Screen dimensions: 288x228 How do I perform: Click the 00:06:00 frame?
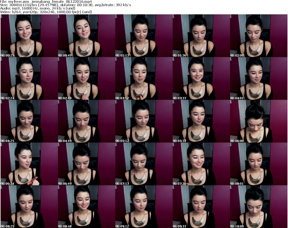pos(258,121)
